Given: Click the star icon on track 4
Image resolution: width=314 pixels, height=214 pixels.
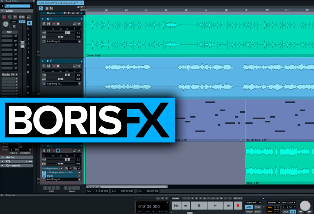Looking at the screenshot, I should (x=79, y=151).
